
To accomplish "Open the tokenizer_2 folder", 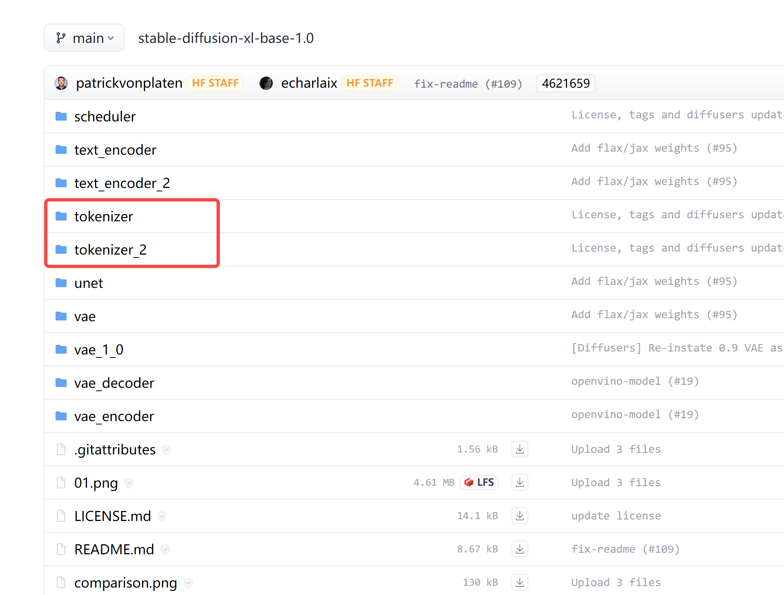I will point(110,249).
